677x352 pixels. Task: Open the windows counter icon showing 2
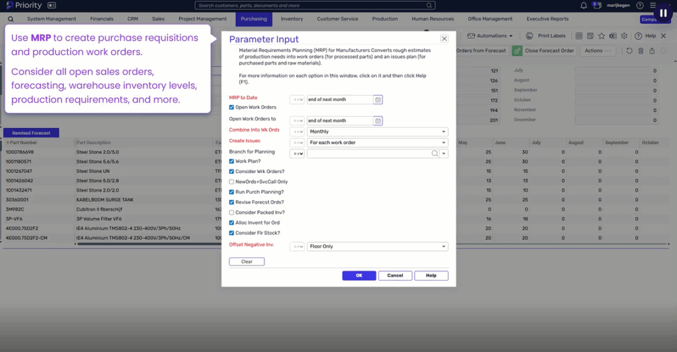[597, 5]
